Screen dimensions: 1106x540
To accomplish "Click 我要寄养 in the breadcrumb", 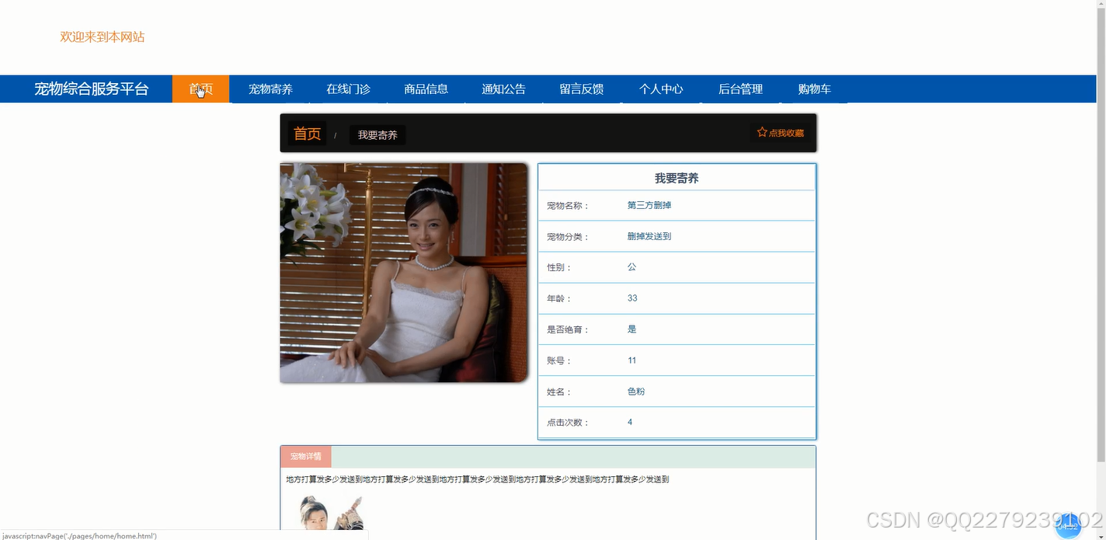I will [377, 134].
